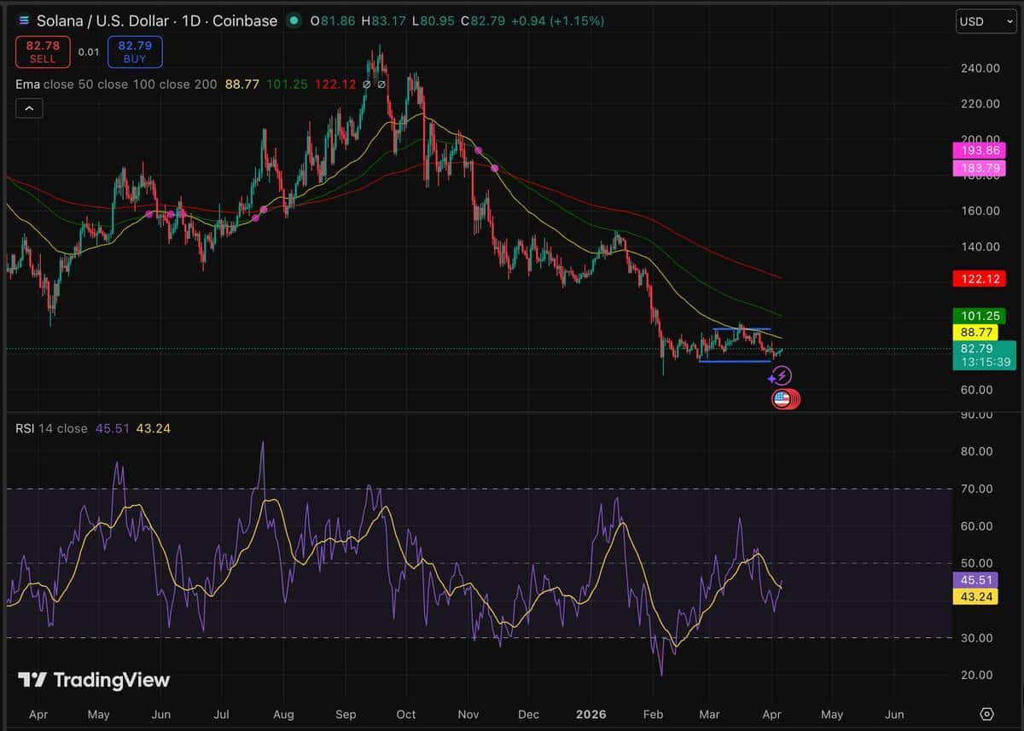
Task: Collapse the indicator legend with chevron
Action: (x=28, y=108)
